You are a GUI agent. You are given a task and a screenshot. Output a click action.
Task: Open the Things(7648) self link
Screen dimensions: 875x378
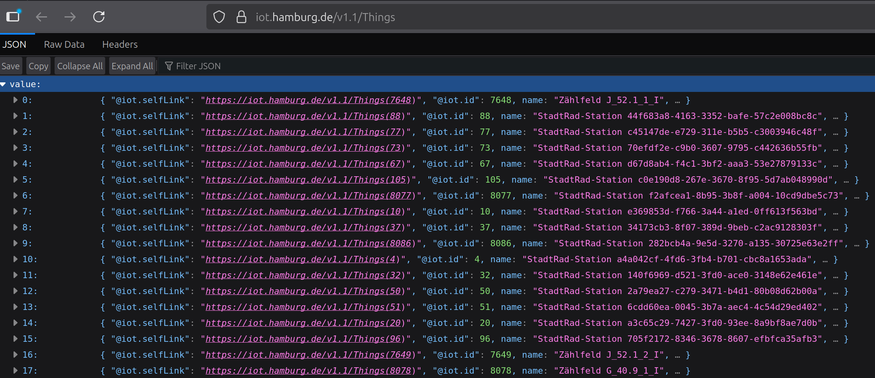click(x=308, y=100)
